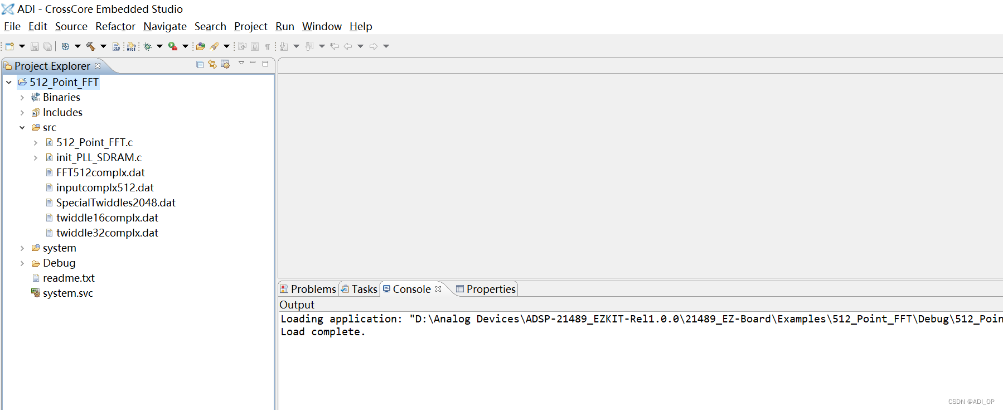Click the flashlight Search icon
Image resolution: width=1003 pixels, height=410 pixels.
point(214,46)
